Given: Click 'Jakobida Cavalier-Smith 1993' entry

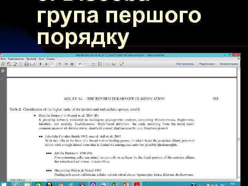Looking at the screenshot, I should (83, 136).
